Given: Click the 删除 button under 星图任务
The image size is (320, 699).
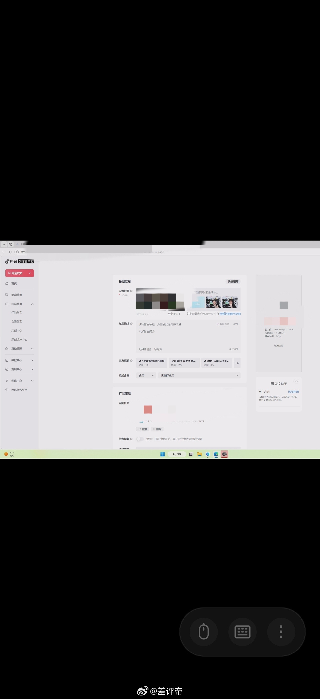Looking at the screenshot, I should pyautogui.click(x=157, y=429).
